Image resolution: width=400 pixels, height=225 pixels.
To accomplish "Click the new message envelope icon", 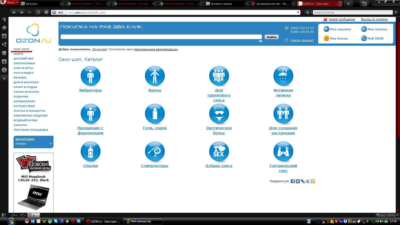I will [x=325, y=19].
